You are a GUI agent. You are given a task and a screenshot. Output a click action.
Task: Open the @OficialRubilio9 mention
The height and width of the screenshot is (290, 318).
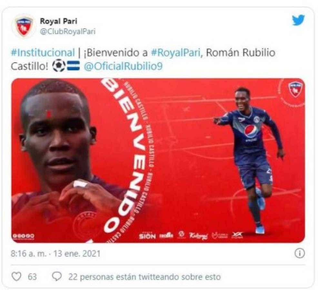[123, 66]
